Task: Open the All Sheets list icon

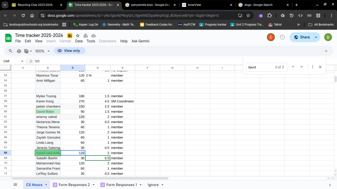Action: point(15,185)
